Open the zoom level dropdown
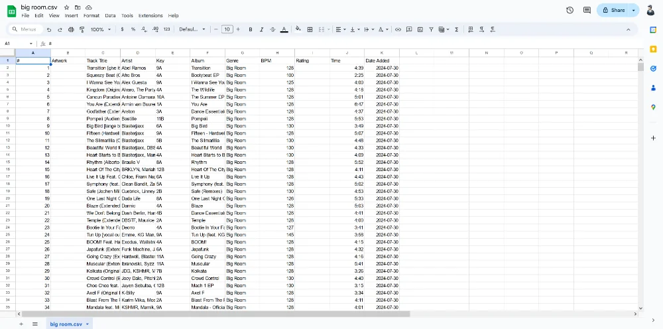This screenshot has height=329, width=663. tap(101, 30)
